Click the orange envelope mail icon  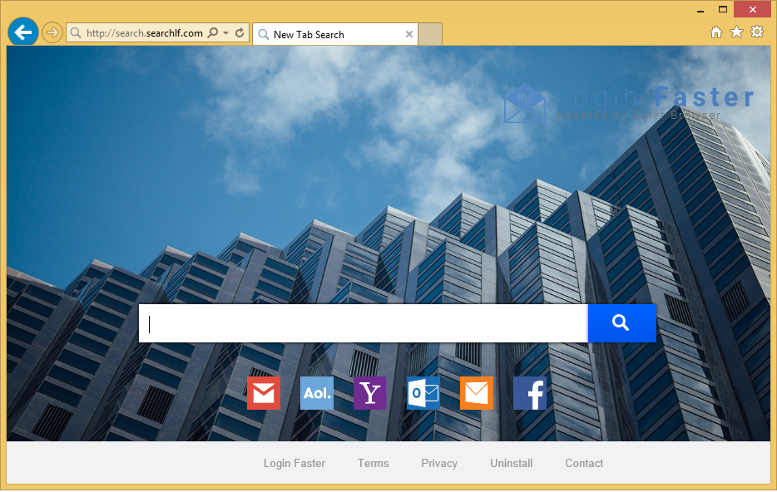[477, 393]
